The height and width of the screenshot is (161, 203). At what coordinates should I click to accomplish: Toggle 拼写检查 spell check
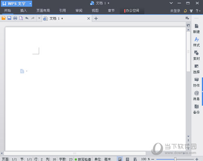coord(83,159)
